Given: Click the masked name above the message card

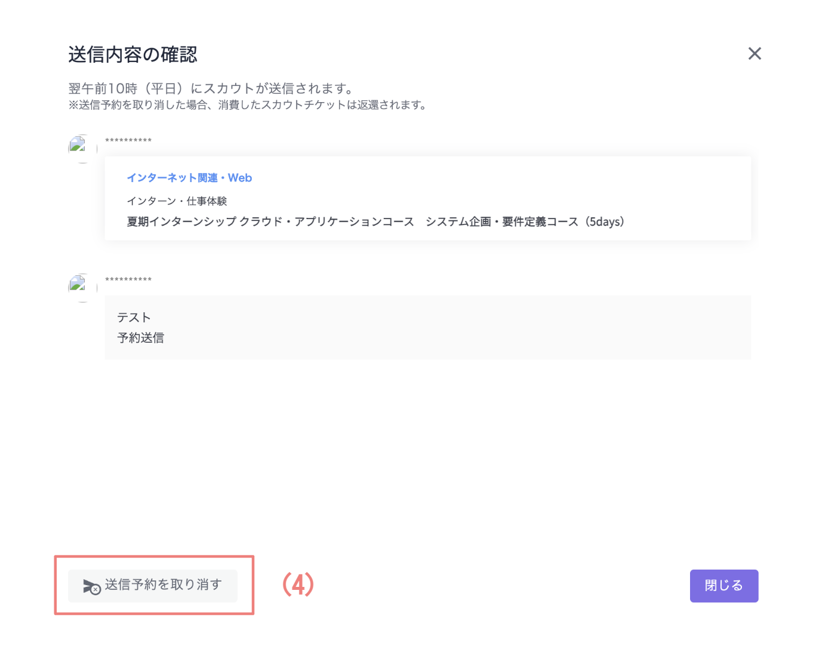Looking at the screenshot, I should click(x=128, y=279).
